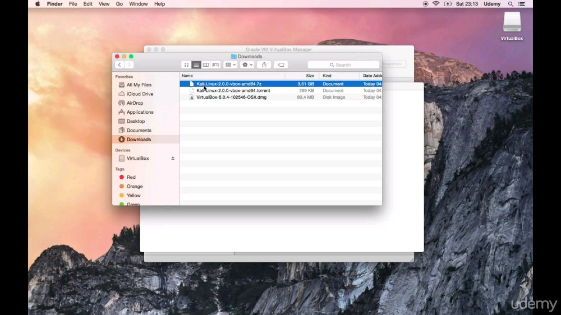Open the File menu
Image resolution: width=561 pixels, height=315 pixels.
(x=73, y=4)
